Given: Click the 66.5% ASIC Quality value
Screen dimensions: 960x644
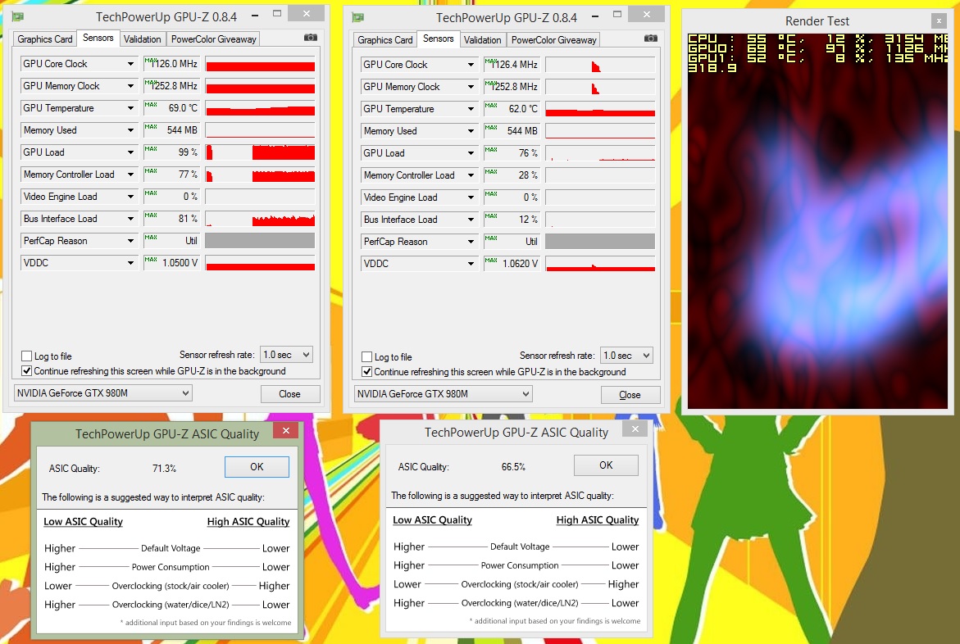Looking at the screenshot, I should [x=513, y=466].
